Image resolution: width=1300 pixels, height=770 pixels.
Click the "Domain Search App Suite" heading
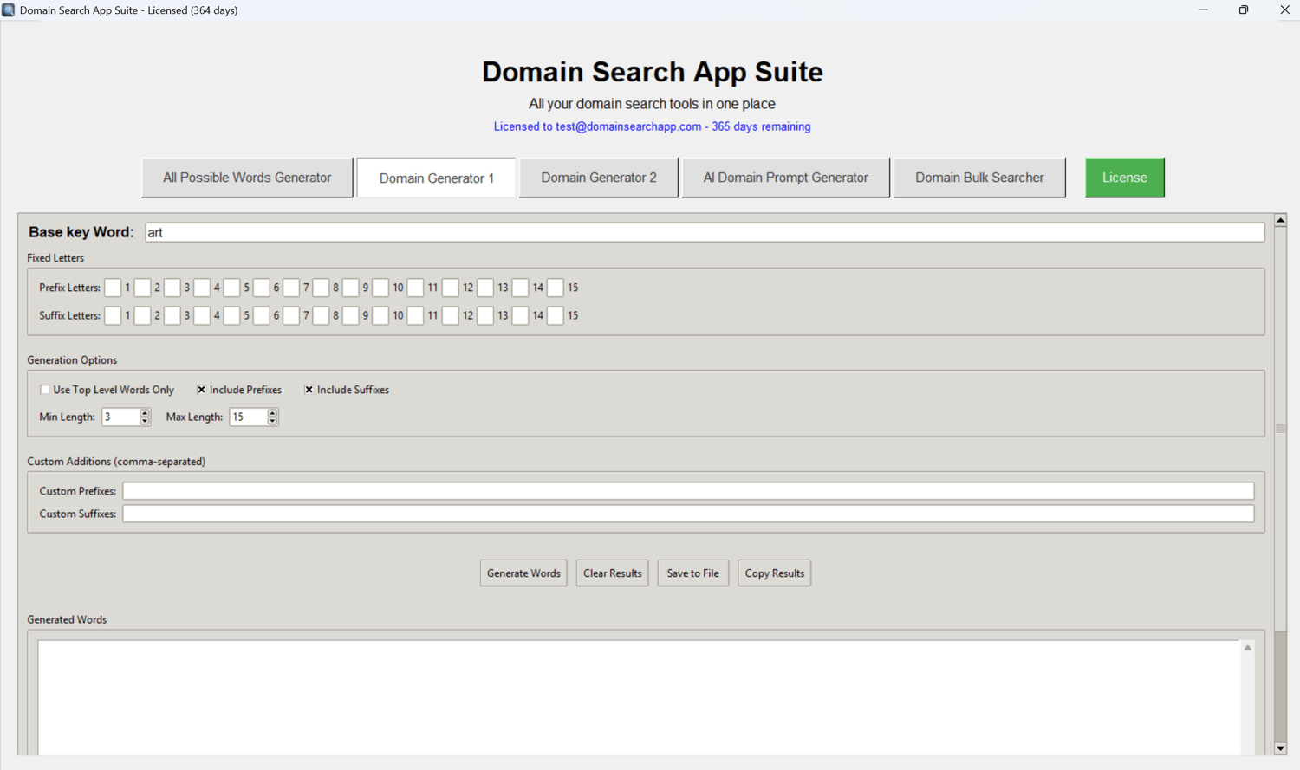652,72
